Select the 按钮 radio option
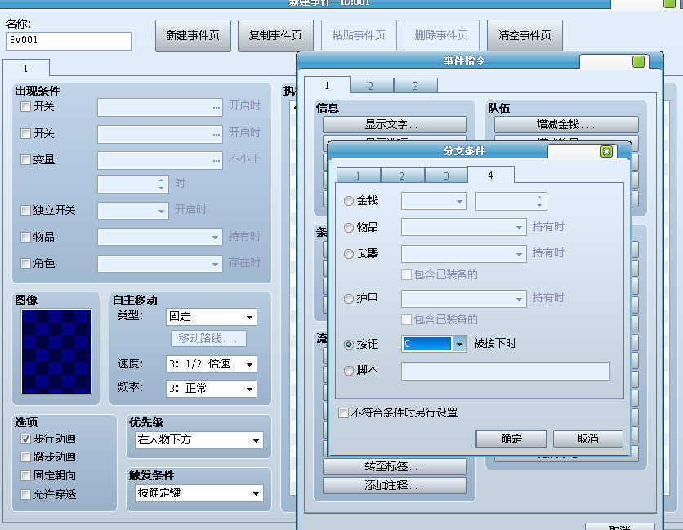This screenshot has width=683, height=530. (x=349, y=345)
